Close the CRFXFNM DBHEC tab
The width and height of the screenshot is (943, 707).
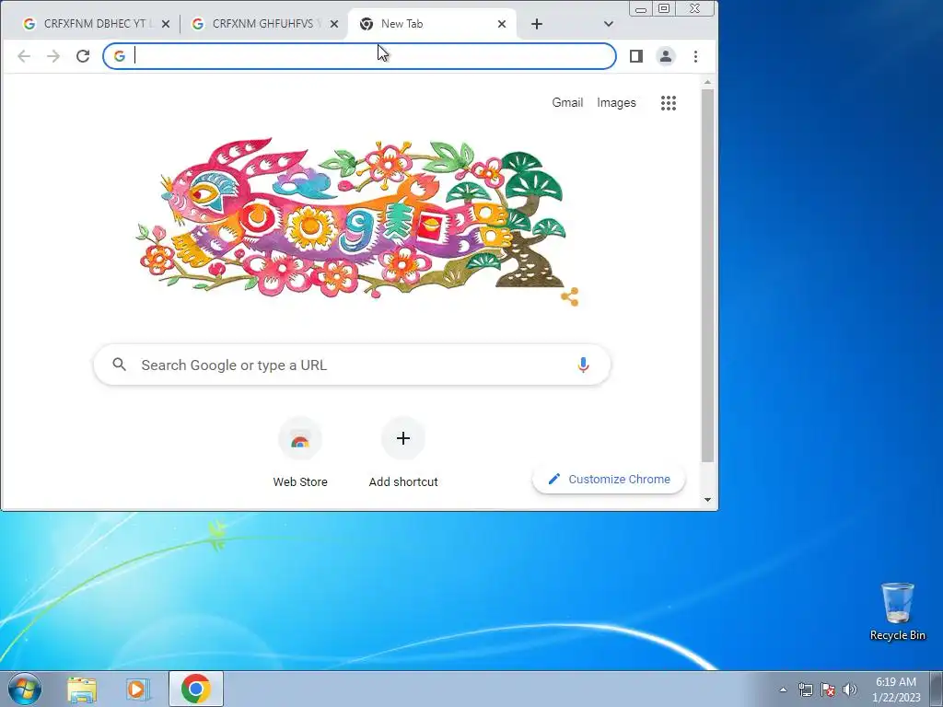coord(166,24)
